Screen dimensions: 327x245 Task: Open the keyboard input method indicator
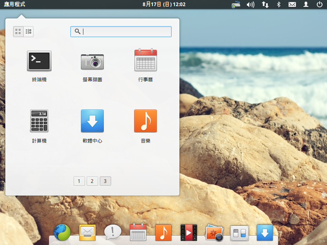(x=236, y=4)
